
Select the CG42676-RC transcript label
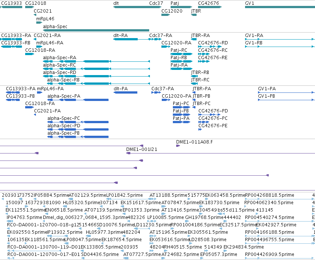pyautogui.click(x=213, y=50)
